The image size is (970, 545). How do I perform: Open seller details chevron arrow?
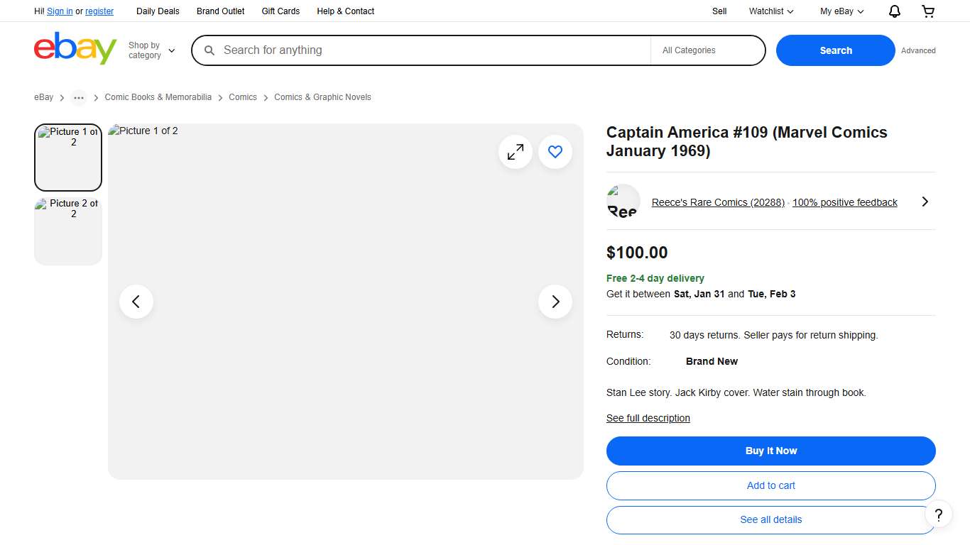pos(925,202)
